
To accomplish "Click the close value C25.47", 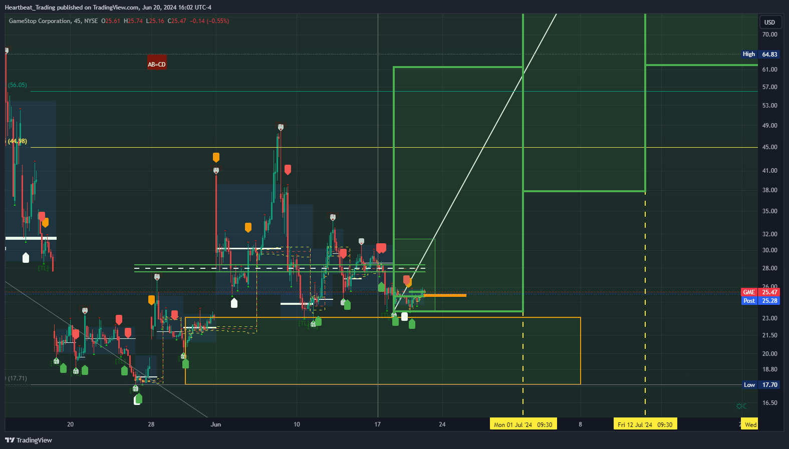I will coord(177,21).
